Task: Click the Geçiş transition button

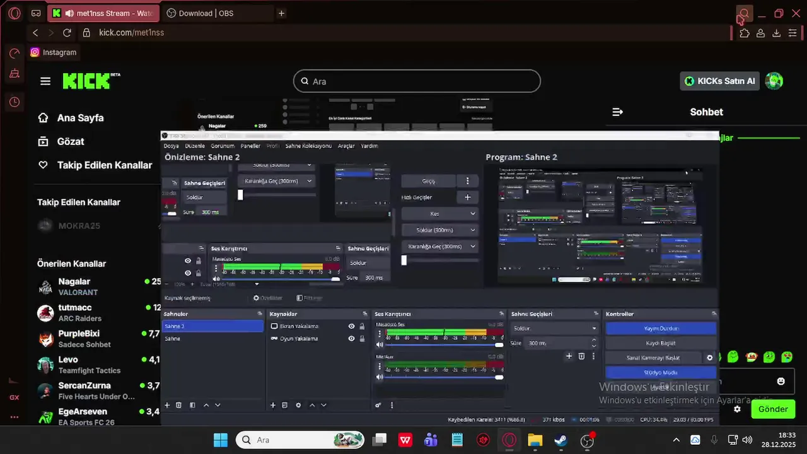Action: [x=429, y=181]
